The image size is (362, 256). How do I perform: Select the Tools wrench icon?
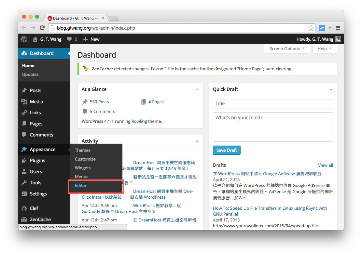click(24, 182)
